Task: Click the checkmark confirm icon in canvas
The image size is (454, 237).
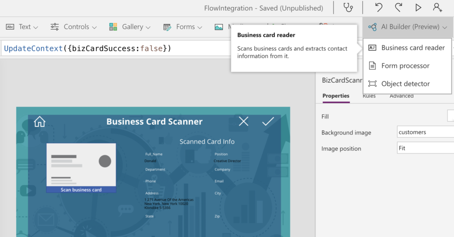Action: pyautogui.click(x=268, y=122)
